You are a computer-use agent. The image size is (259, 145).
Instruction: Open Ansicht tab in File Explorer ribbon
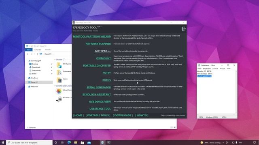click(x=48, y=50)
